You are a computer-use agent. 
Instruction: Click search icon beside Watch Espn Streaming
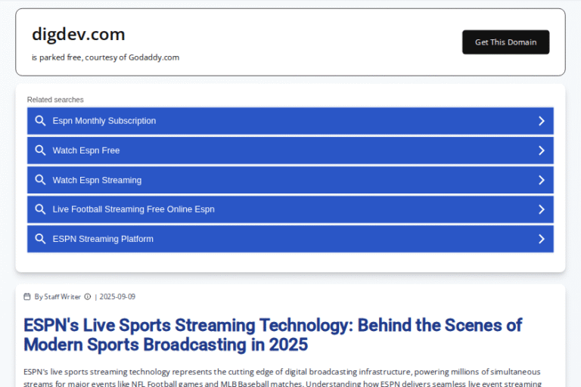coord(40,180)
